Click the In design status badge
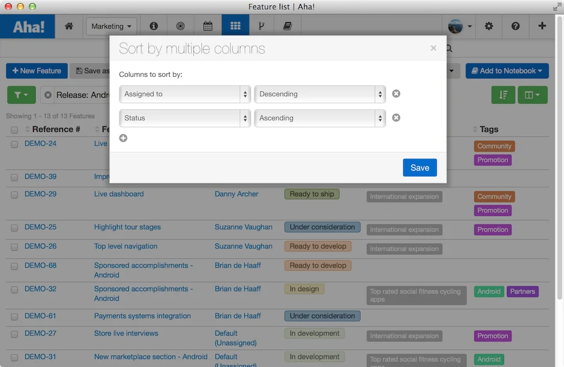 [x=304, y=289]
